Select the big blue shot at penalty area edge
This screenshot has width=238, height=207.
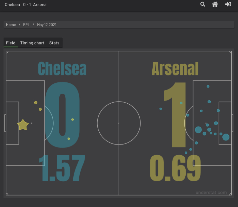click(198, 130)
